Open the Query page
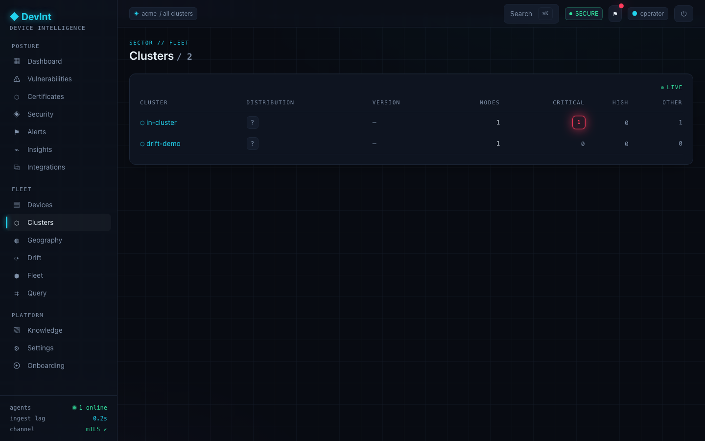Image resolution: width=705 pixels, height=441 pixels. (59, 293)
